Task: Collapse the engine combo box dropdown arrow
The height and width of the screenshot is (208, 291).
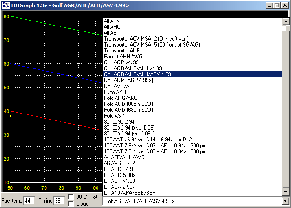Action: [x=285, y=201]
